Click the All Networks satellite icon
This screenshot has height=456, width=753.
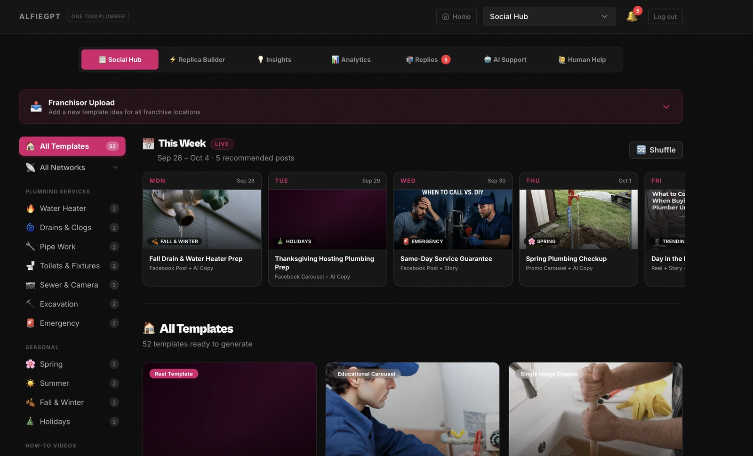(31, 168)
